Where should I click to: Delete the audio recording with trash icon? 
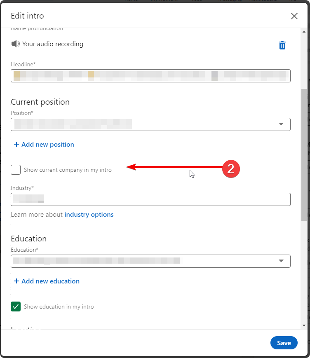coord(282,45)
